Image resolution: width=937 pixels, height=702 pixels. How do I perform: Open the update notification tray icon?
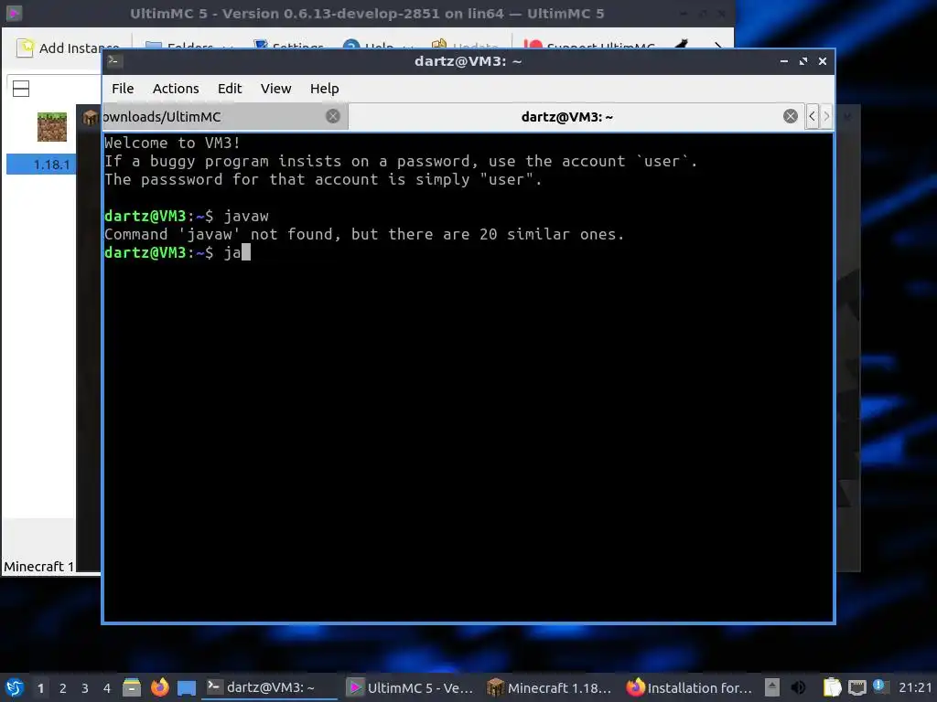tap(879, 686)
